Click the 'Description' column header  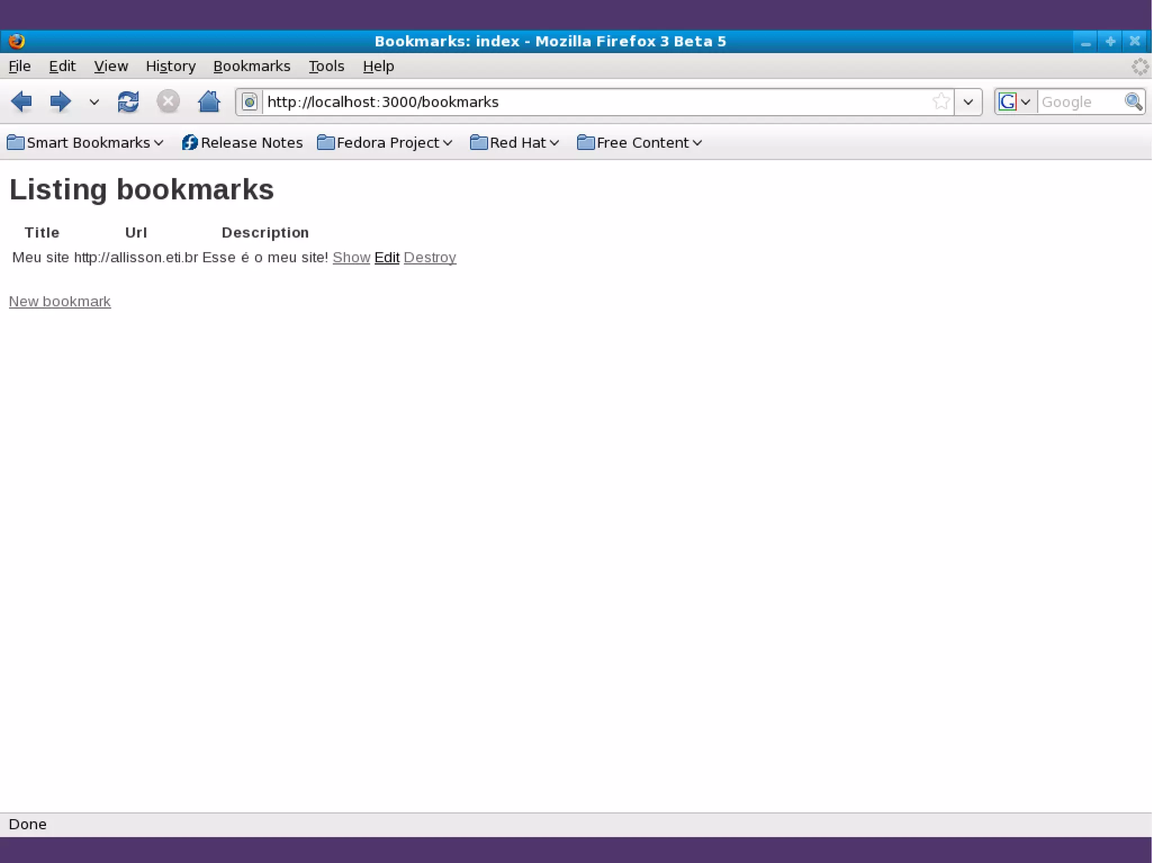click(x=265, y=233)
